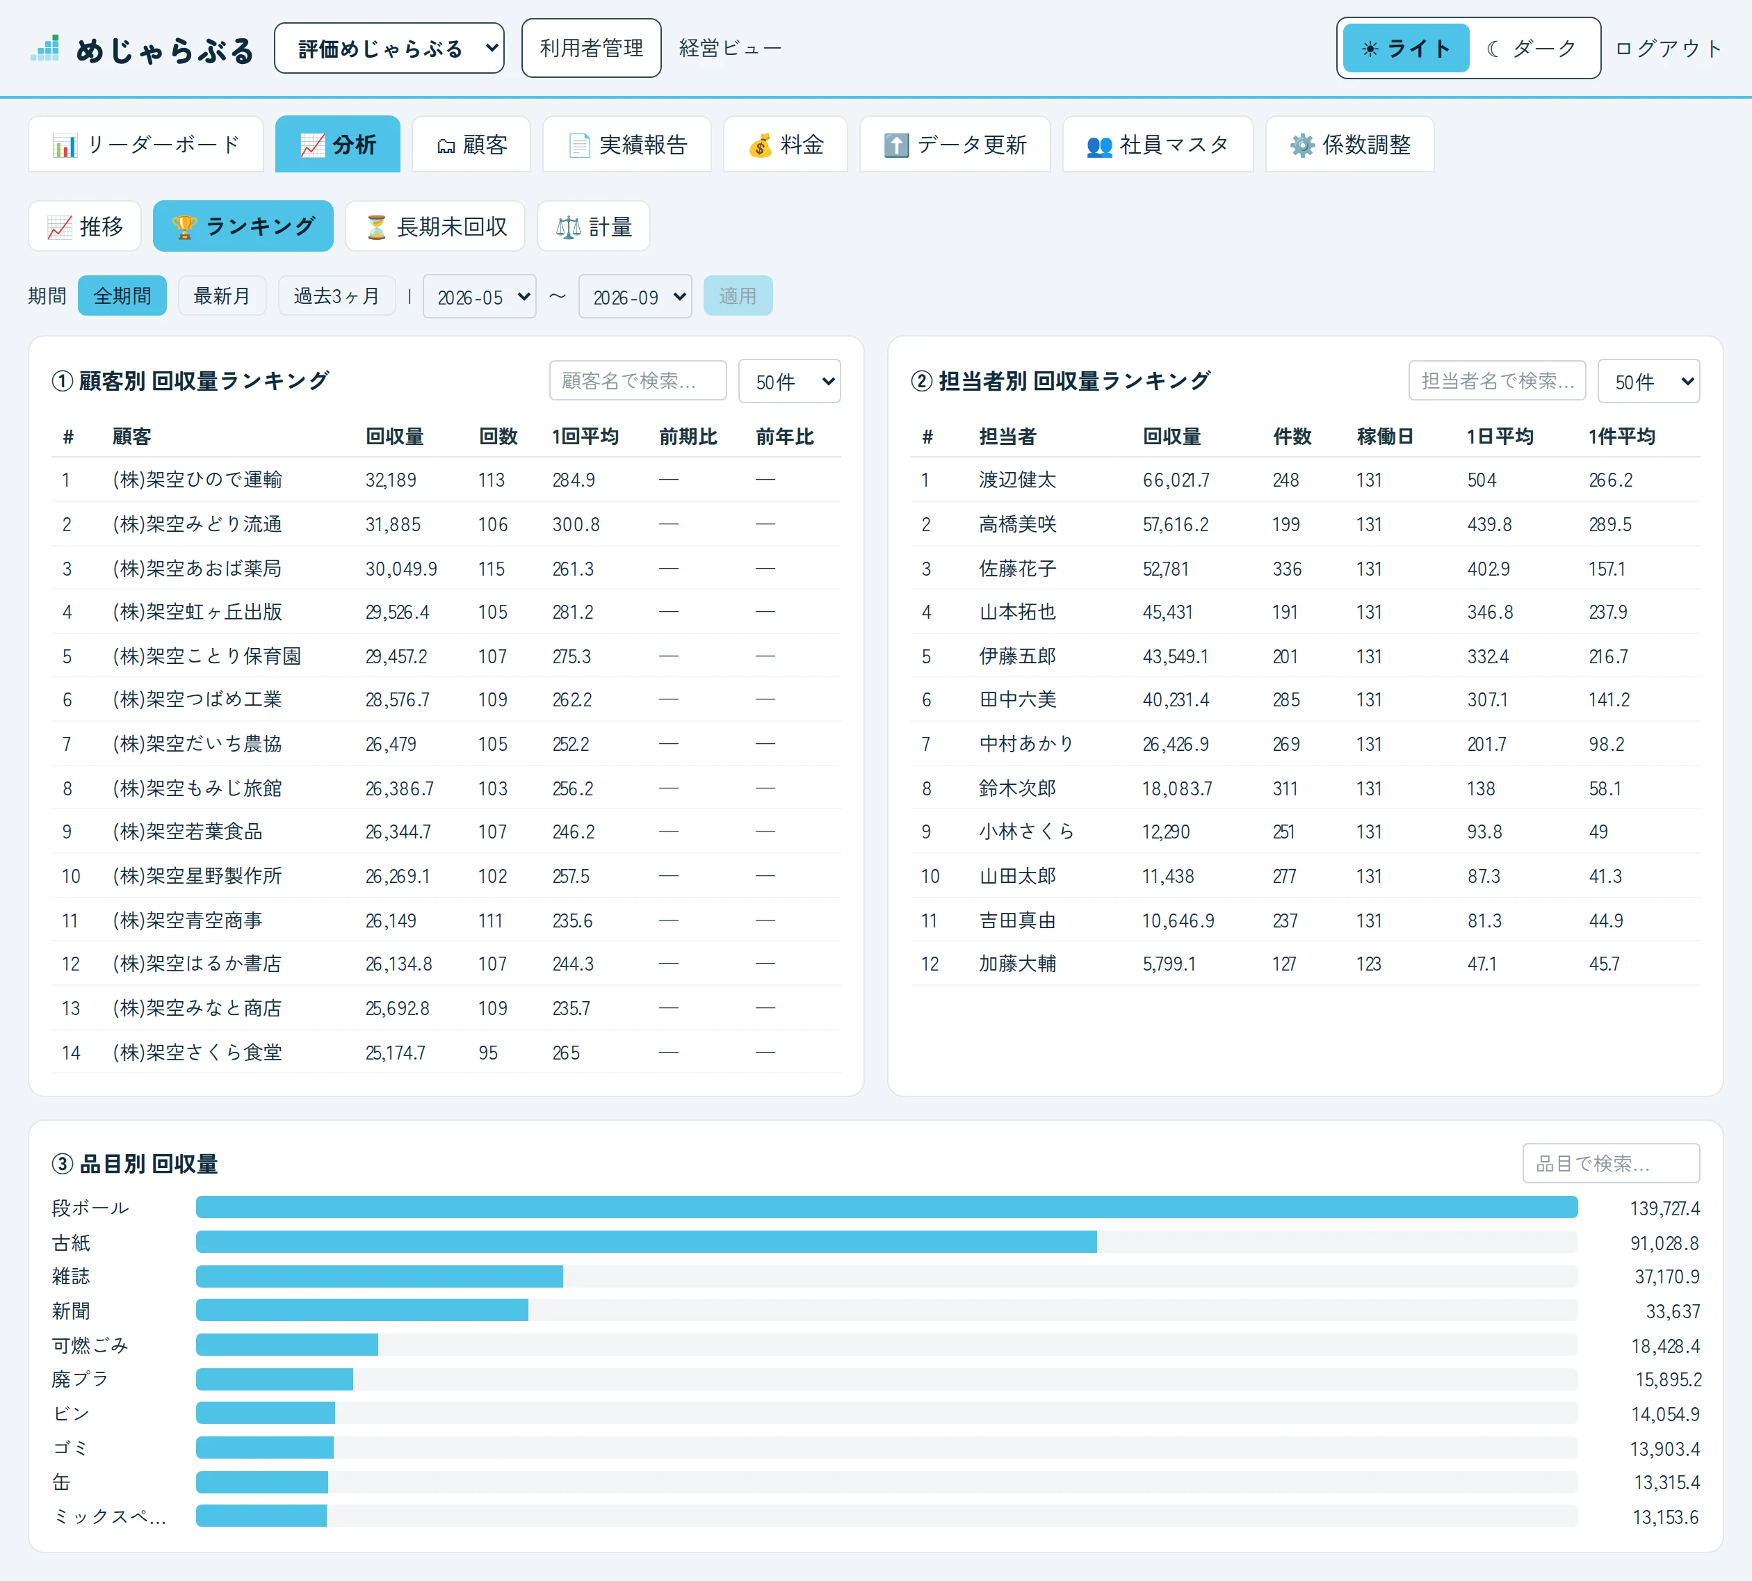The image size is (1752, 1581).
Task: Open the start month 2026-05 dropdown
Action: (x=480, y=297)
